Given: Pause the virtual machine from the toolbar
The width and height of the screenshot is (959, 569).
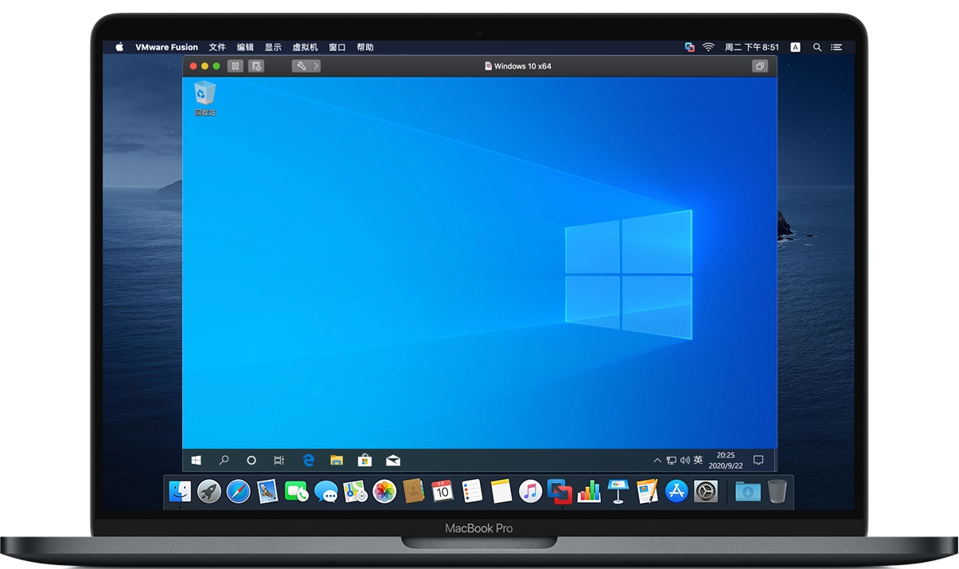Looking at the screenshot, I should (x=235, y=66).
